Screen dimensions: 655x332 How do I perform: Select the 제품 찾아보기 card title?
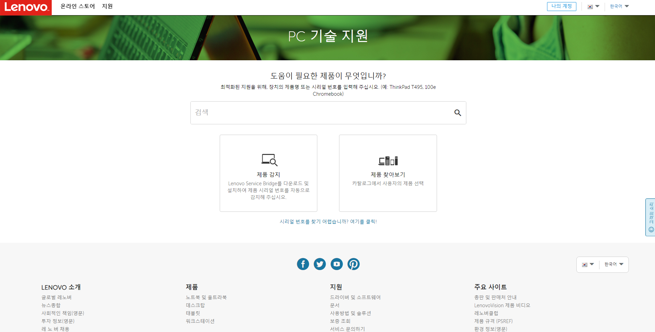pos(388,175)
